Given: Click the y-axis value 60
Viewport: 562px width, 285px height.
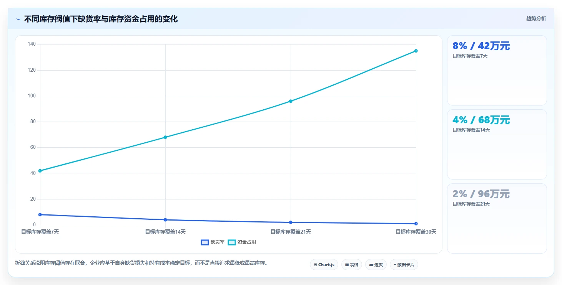Looking at the screenshot, I should pos(33,147).
